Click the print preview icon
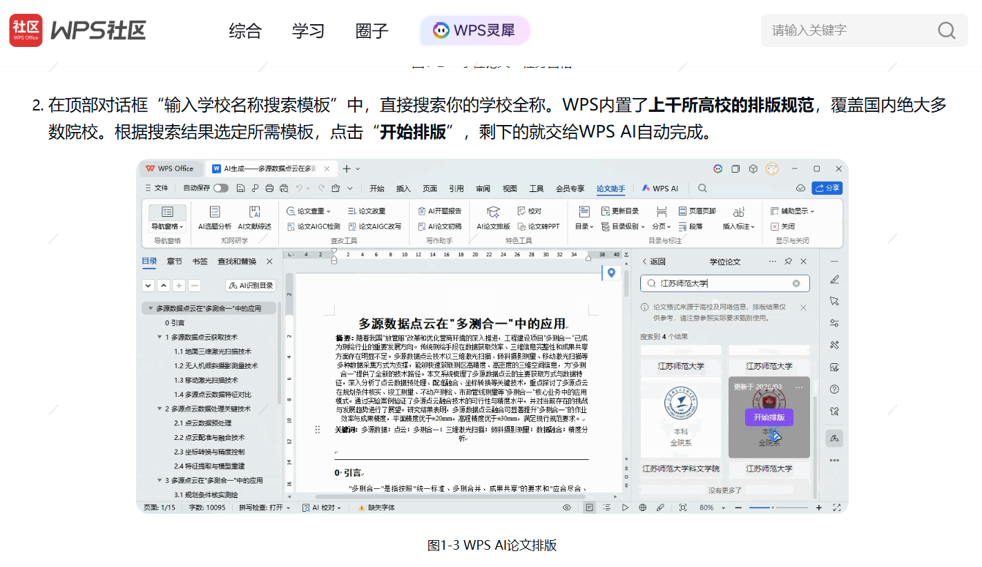 285,188
